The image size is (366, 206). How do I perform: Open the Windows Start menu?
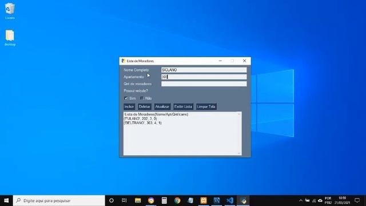pos(6,200)
